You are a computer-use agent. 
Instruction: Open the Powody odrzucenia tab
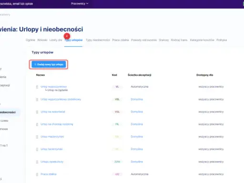coord(144,40)
